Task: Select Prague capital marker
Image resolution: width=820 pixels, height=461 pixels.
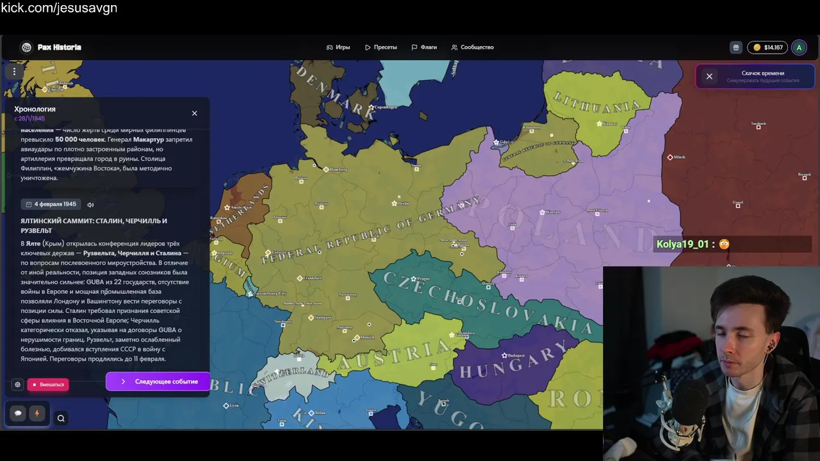Action: (x=414, y=279)
